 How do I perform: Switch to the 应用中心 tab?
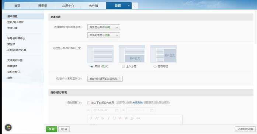pos(68,6)
